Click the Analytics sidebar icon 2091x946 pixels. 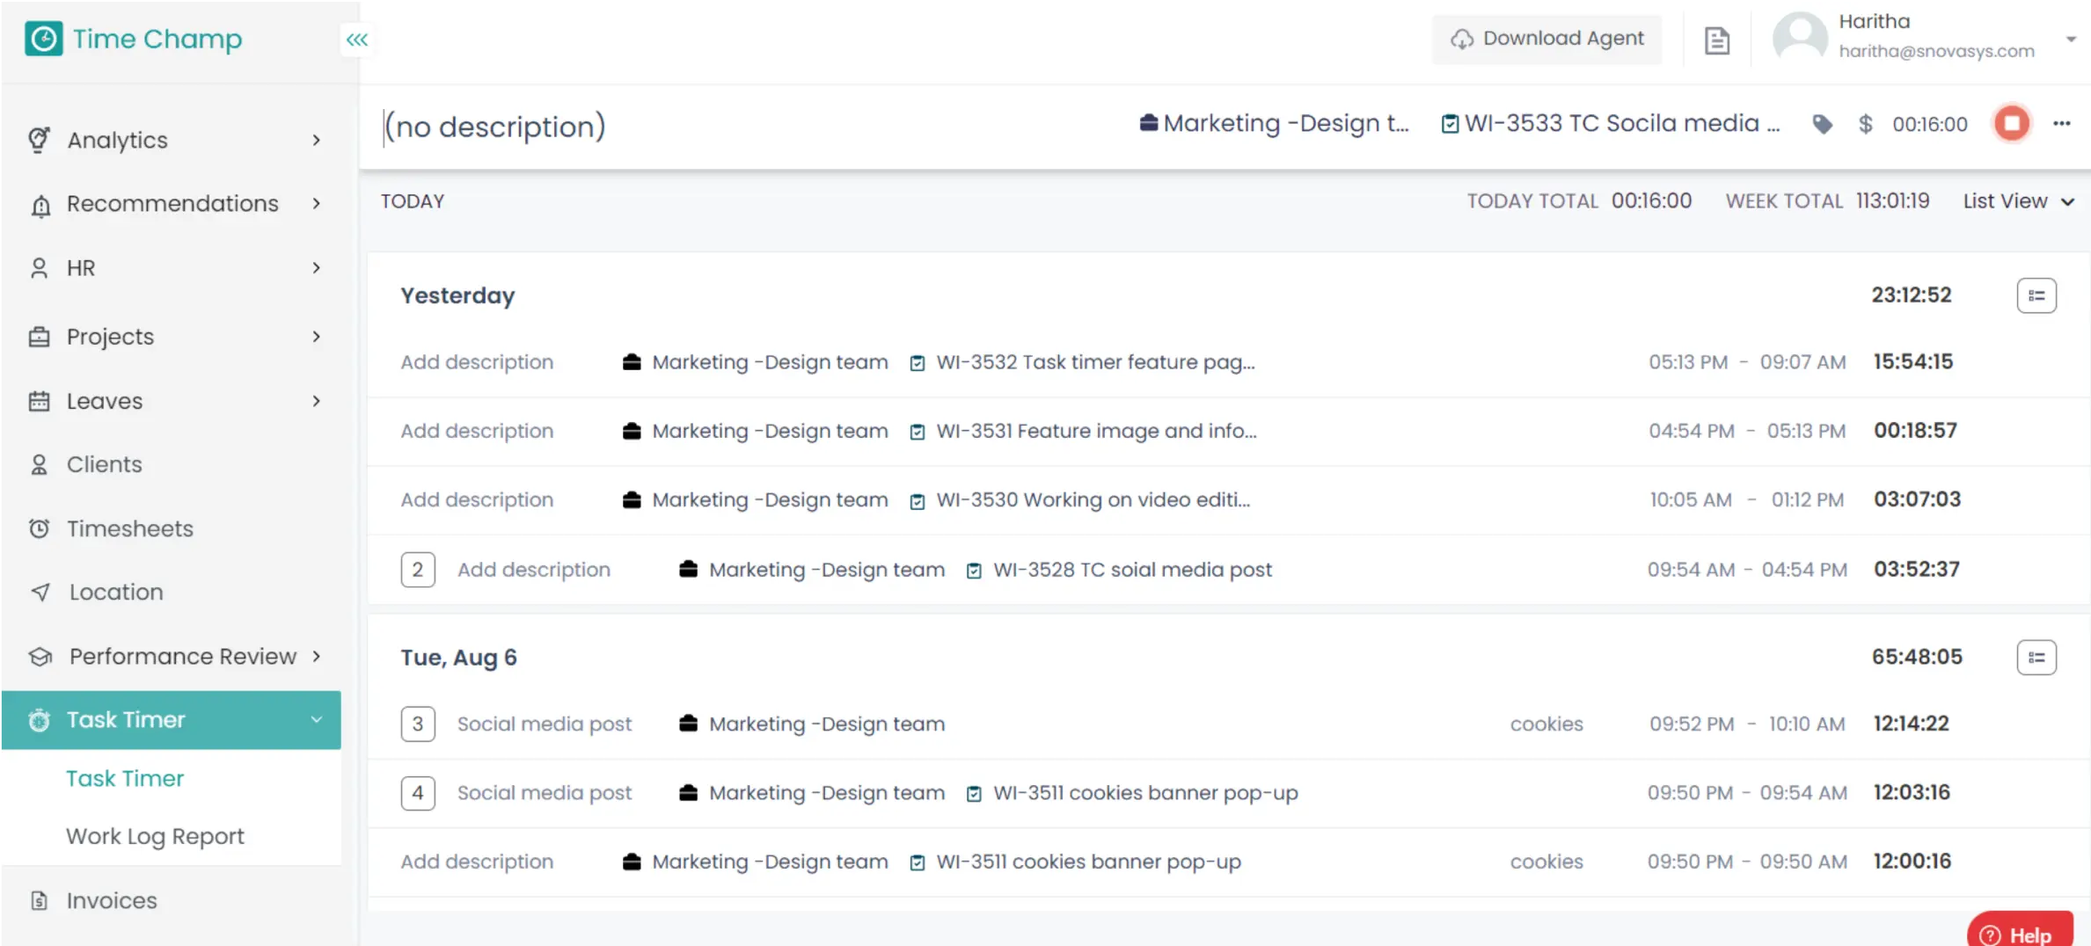pyautogui.click(x=39, y=140)
